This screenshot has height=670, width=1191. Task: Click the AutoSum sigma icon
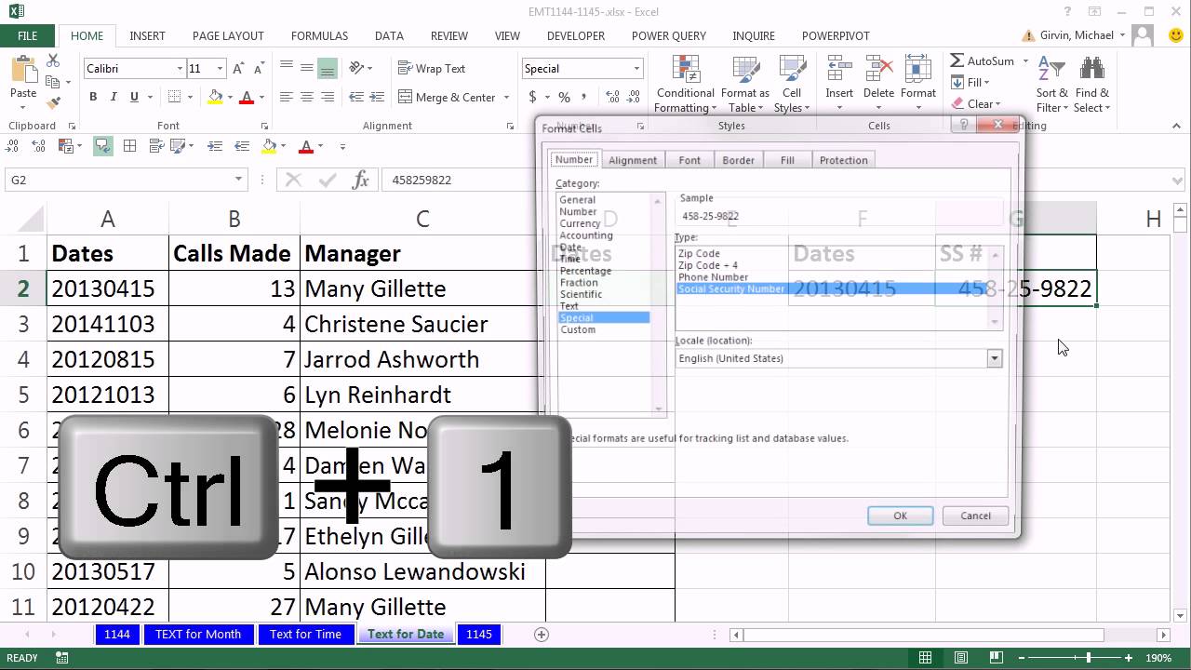pyautogui.click(x=957, y=60)
